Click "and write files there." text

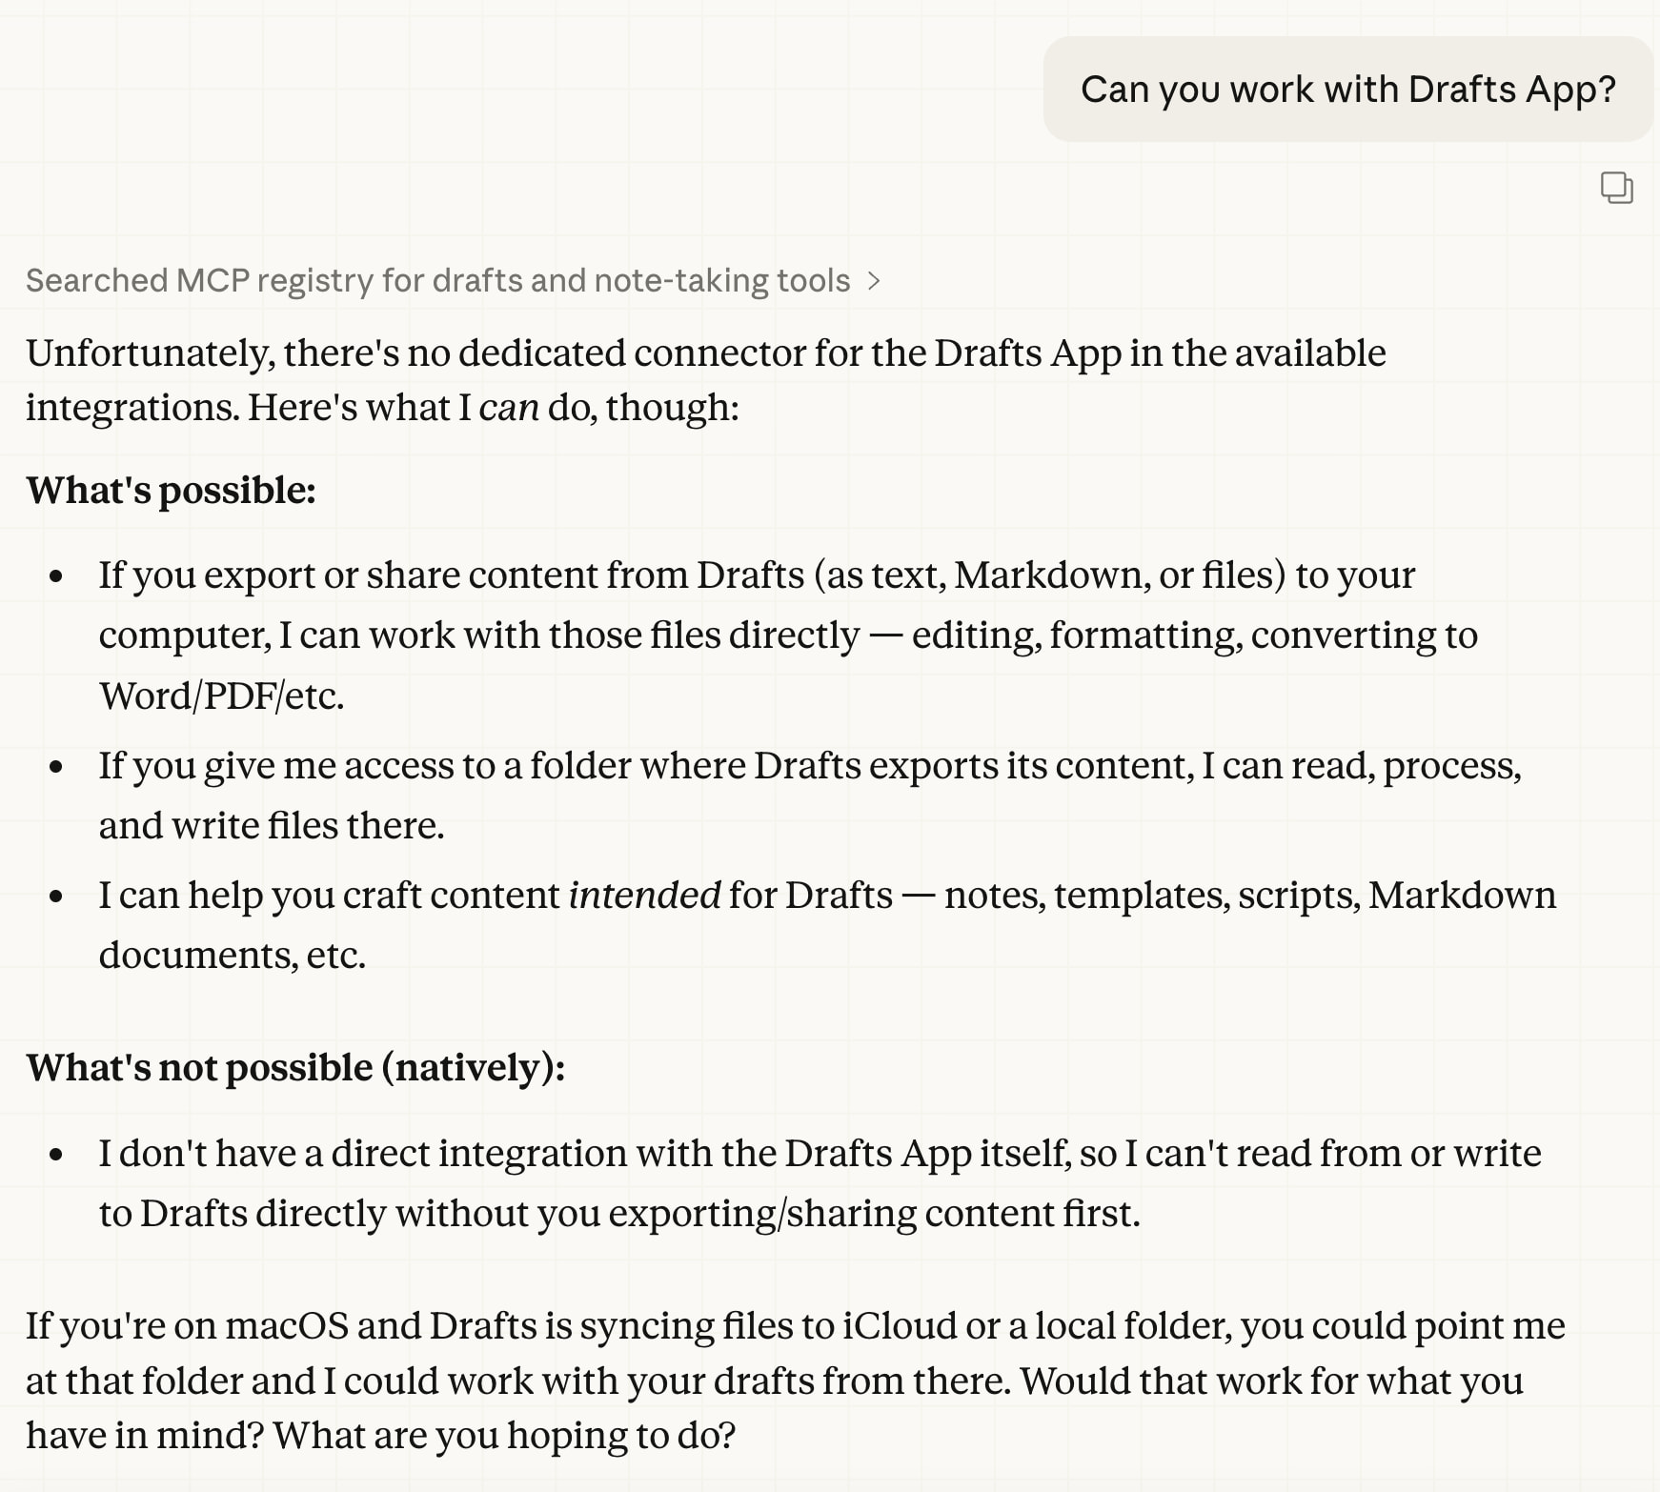[272, 826]
